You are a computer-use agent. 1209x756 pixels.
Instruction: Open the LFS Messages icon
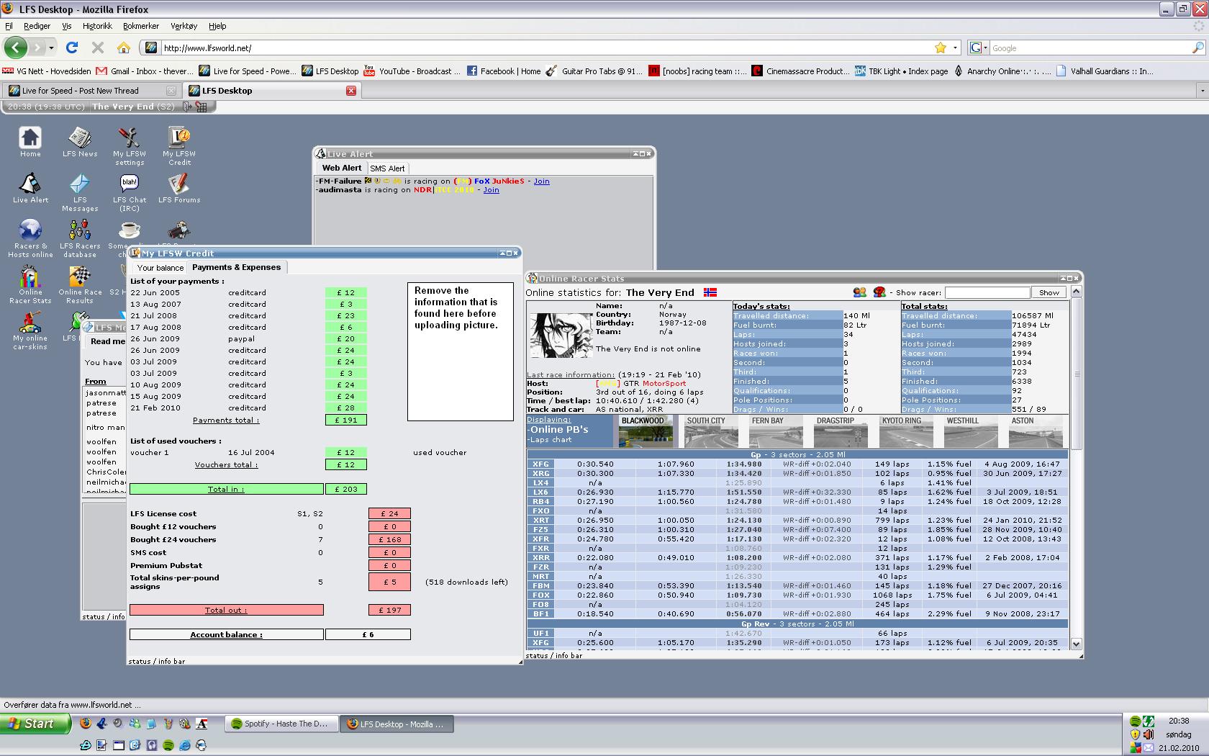coord(79,192)
